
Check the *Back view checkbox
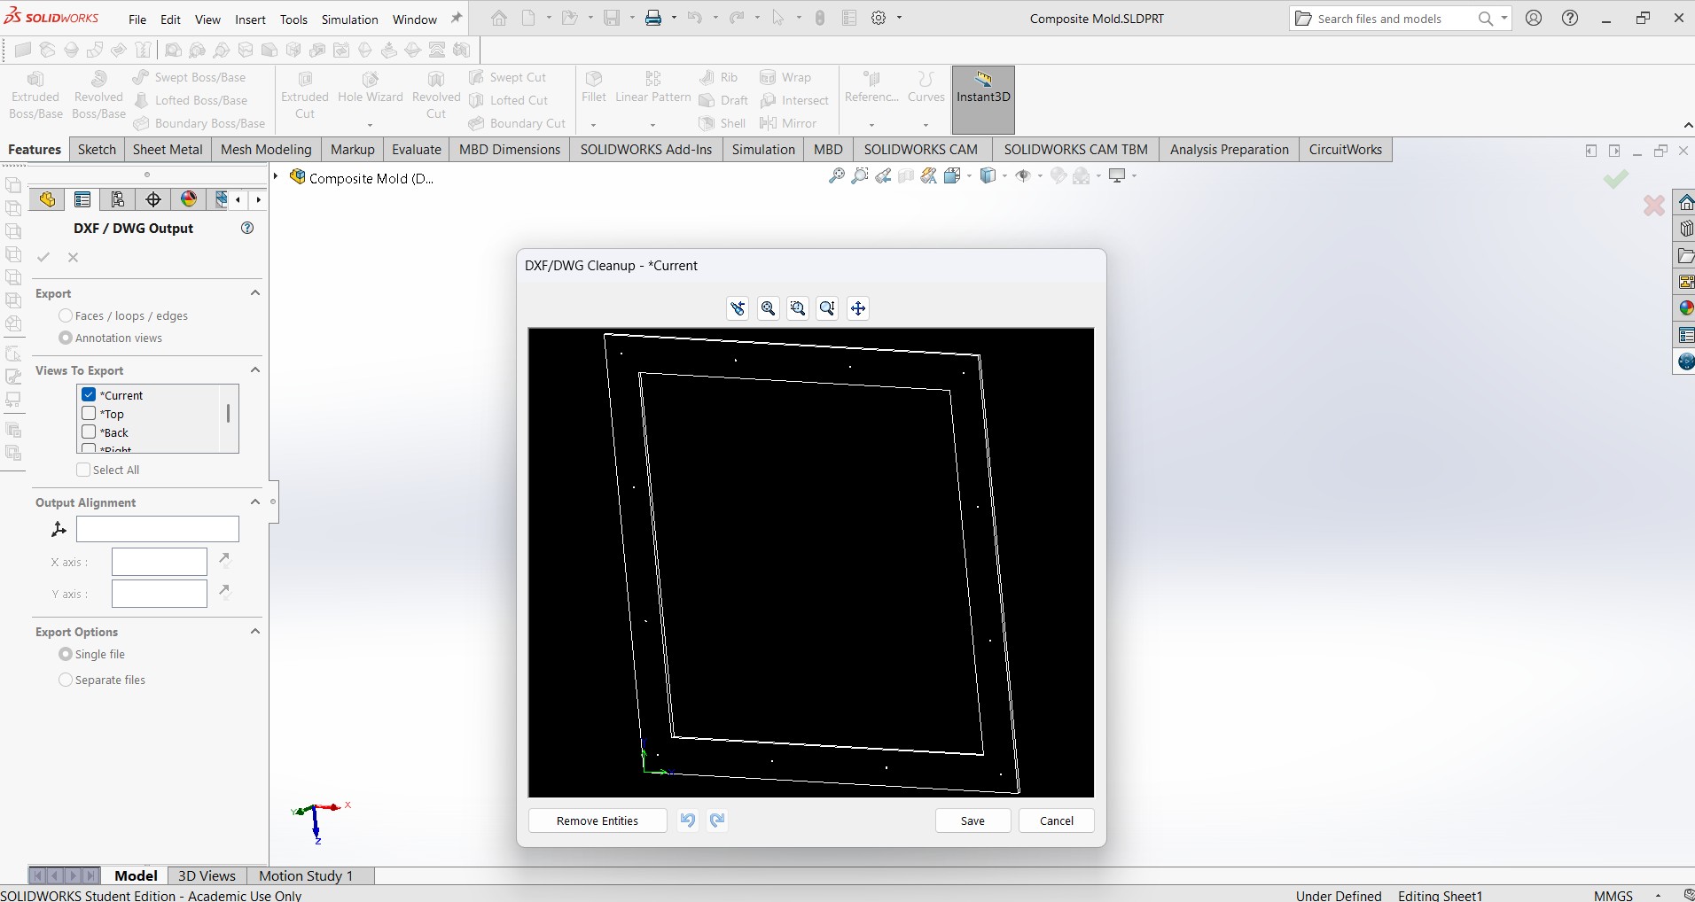pos(89,432)
